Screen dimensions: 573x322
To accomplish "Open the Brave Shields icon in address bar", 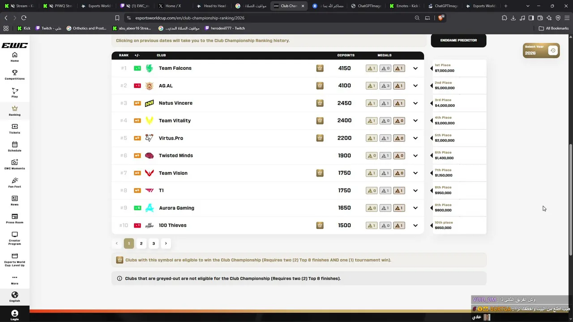I will pos(441,18).
